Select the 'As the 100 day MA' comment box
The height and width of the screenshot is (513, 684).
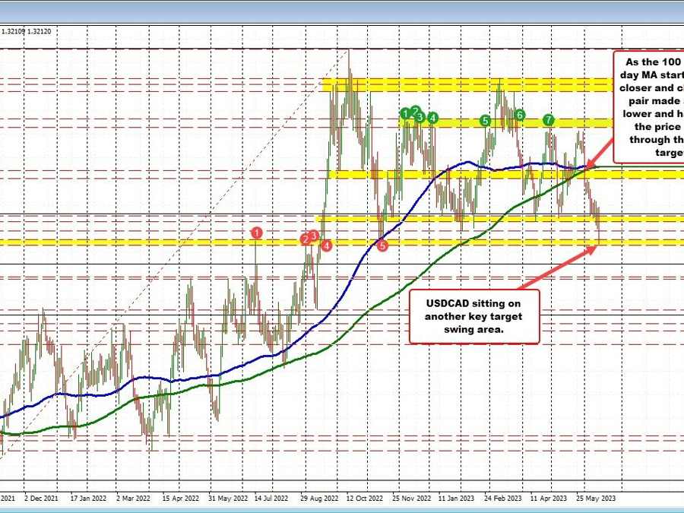[x=649, y=107]
